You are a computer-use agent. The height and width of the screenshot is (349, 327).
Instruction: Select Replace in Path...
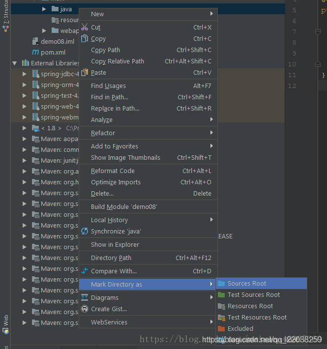(x=148, y=109)
